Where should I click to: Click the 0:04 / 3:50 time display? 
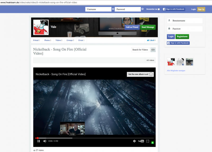click(x=53, y=141)
